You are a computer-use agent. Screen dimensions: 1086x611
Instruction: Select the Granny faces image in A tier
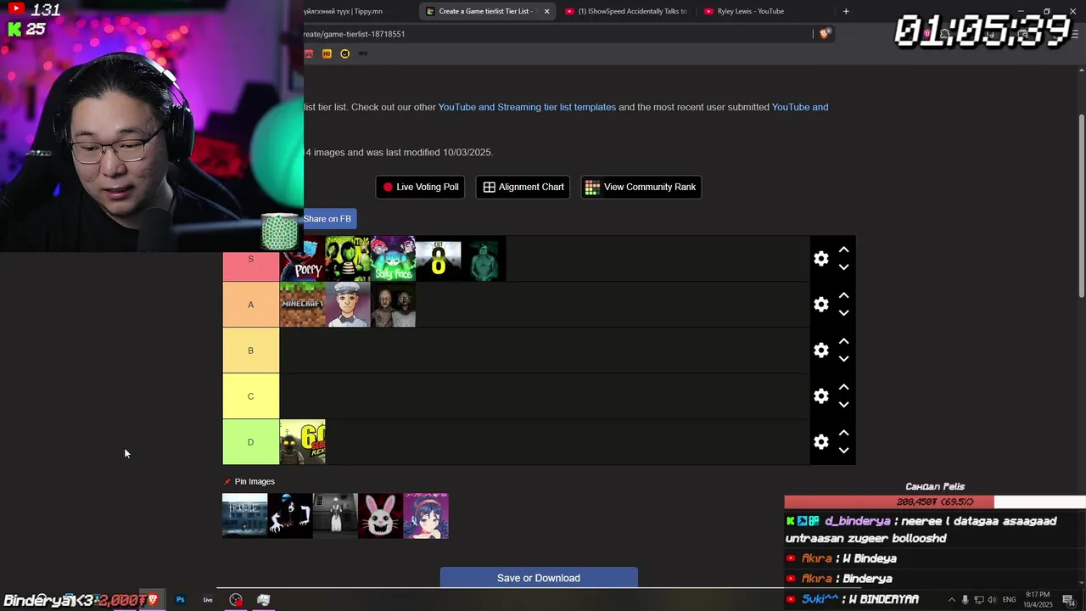(x=393, y=305)
